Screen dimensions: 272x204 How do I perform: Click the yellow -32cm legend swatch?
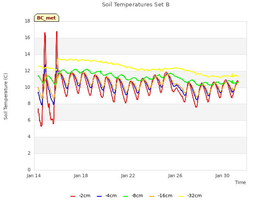[x=181, y=196]
